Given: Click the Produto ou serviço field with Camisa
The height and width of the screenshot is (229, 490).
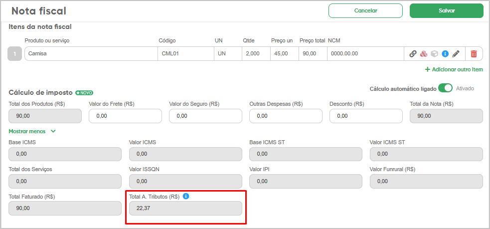Looking at the screenshot, I should (91, 53).
